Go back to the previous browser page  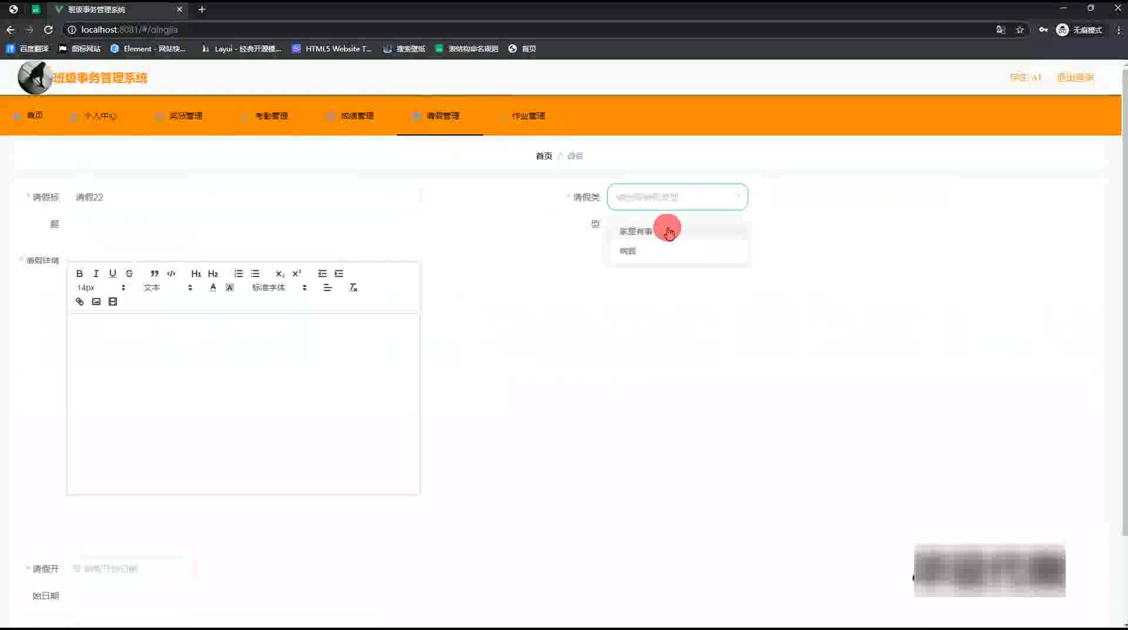tap(11, 29)
